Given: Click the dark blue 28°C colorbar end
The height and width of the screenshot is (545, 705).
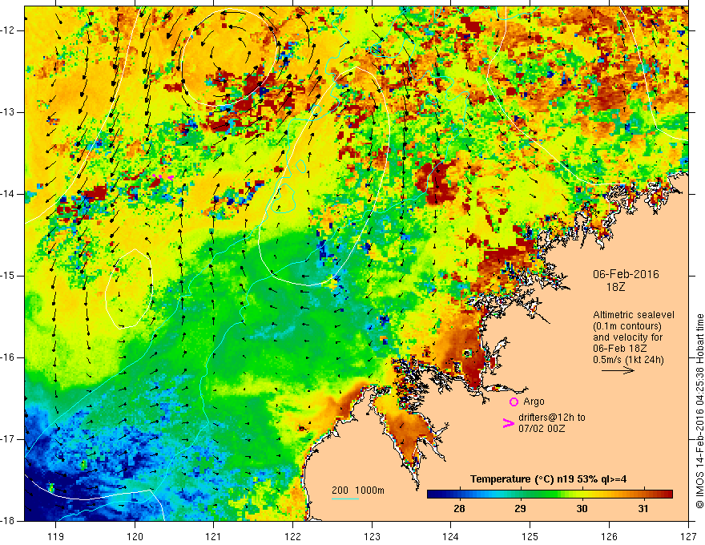Looking at the screenshot, I should point(433,495).
